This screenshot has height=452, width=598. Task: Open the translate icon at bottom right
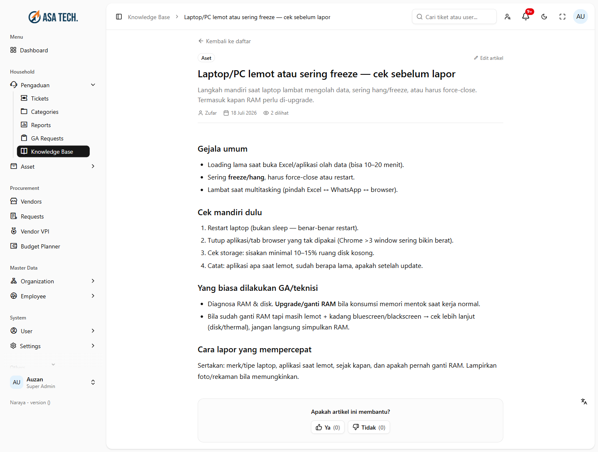584,401
